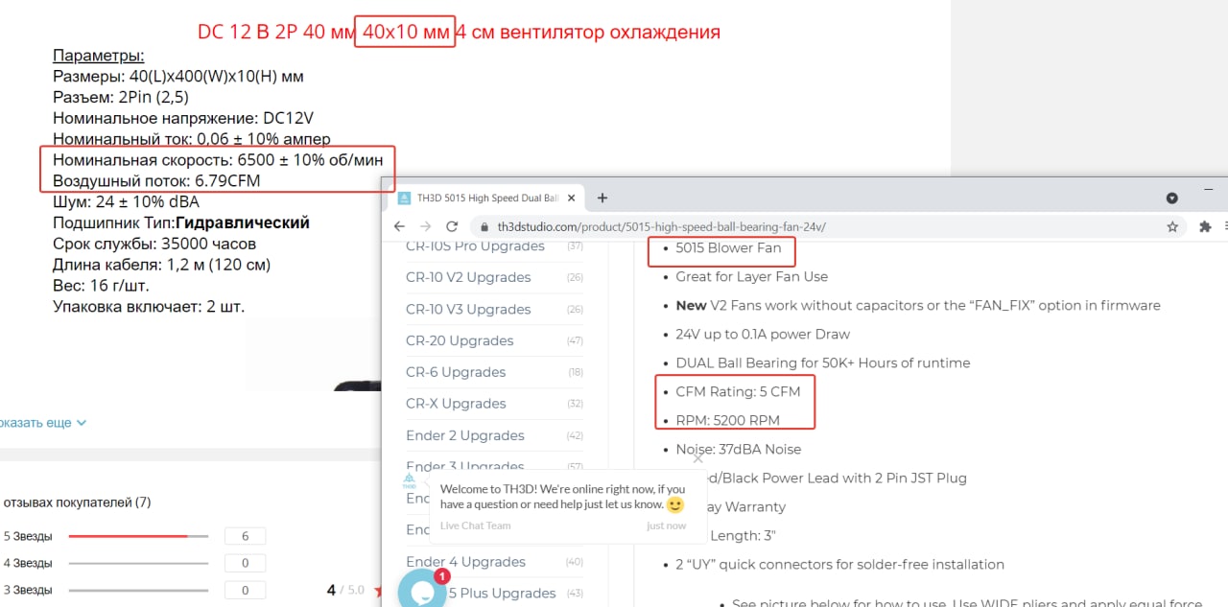Image resolution: width=1228 pixels, height=607 pixels.
Task: Click 'отзывах покупателей (7)' heading
Action: pyautogui.click(x=77, y=502)
